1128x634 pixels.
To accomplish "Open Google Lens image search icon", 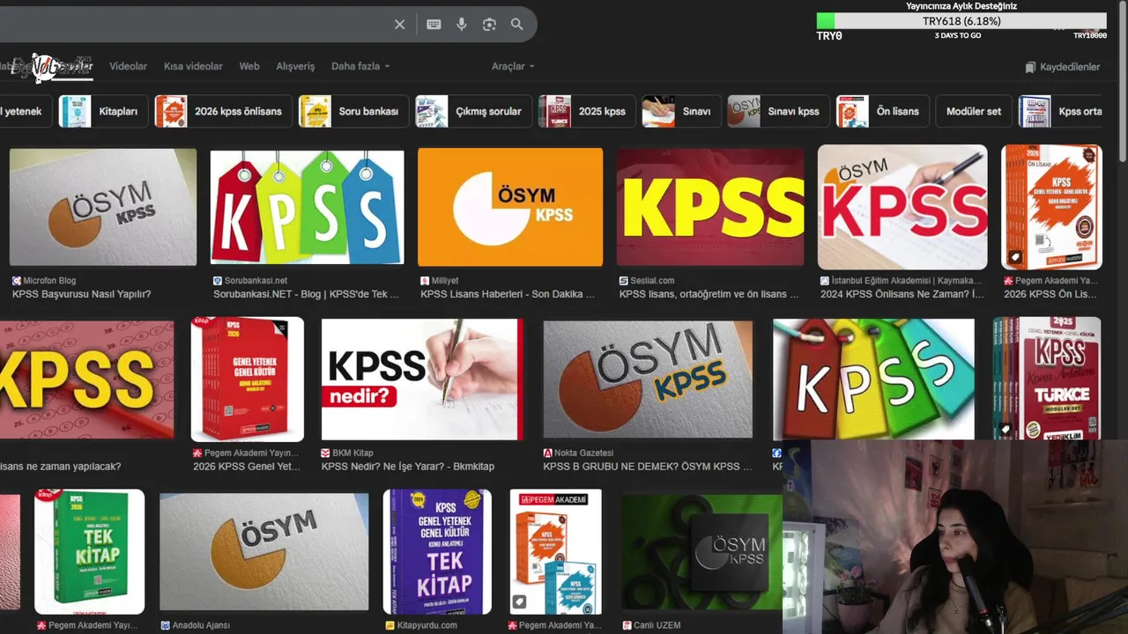I will tap(489, 25).
